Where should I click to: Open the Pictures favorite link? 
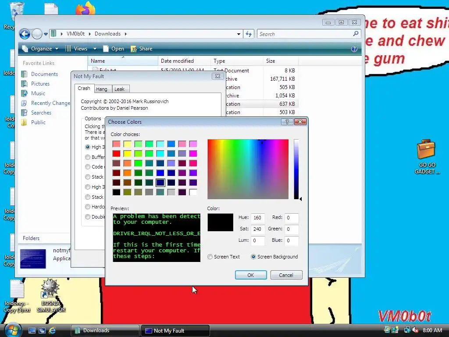[x=40, y=84]
